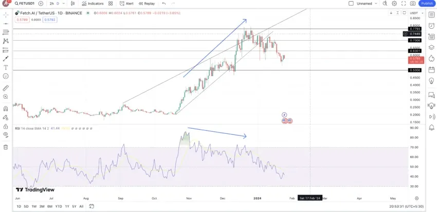Take a chart snapshot with camera icon
This screenshot has width=437, height=212.
413,4
